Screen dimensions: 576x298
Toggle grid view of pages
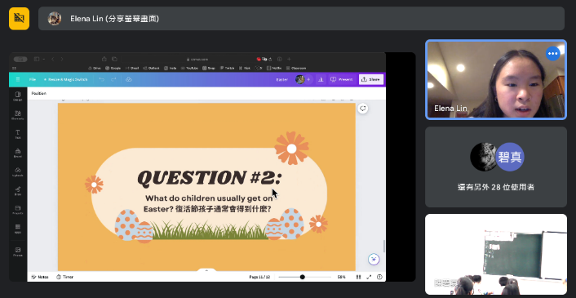click(358, 277)
